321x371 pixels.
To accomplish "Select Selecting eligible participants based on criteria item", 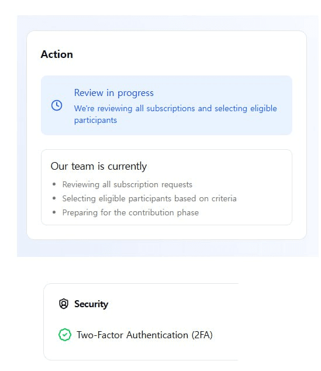I will click(x=149, y=198).
